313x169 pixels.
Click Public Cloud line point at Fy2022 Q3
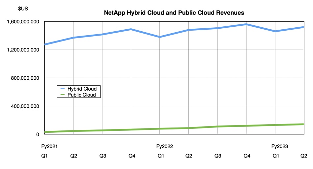pyautogui.click(x=217, y=127)
